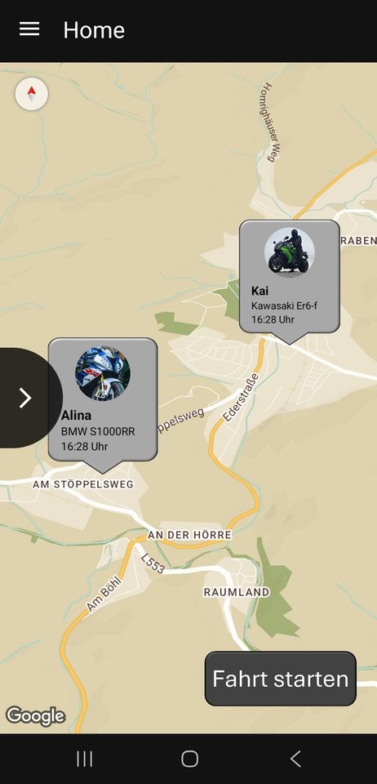Open the hamburger menu
Image resolution: width=377 pixels, height=784 pixels.
point(29,29)
